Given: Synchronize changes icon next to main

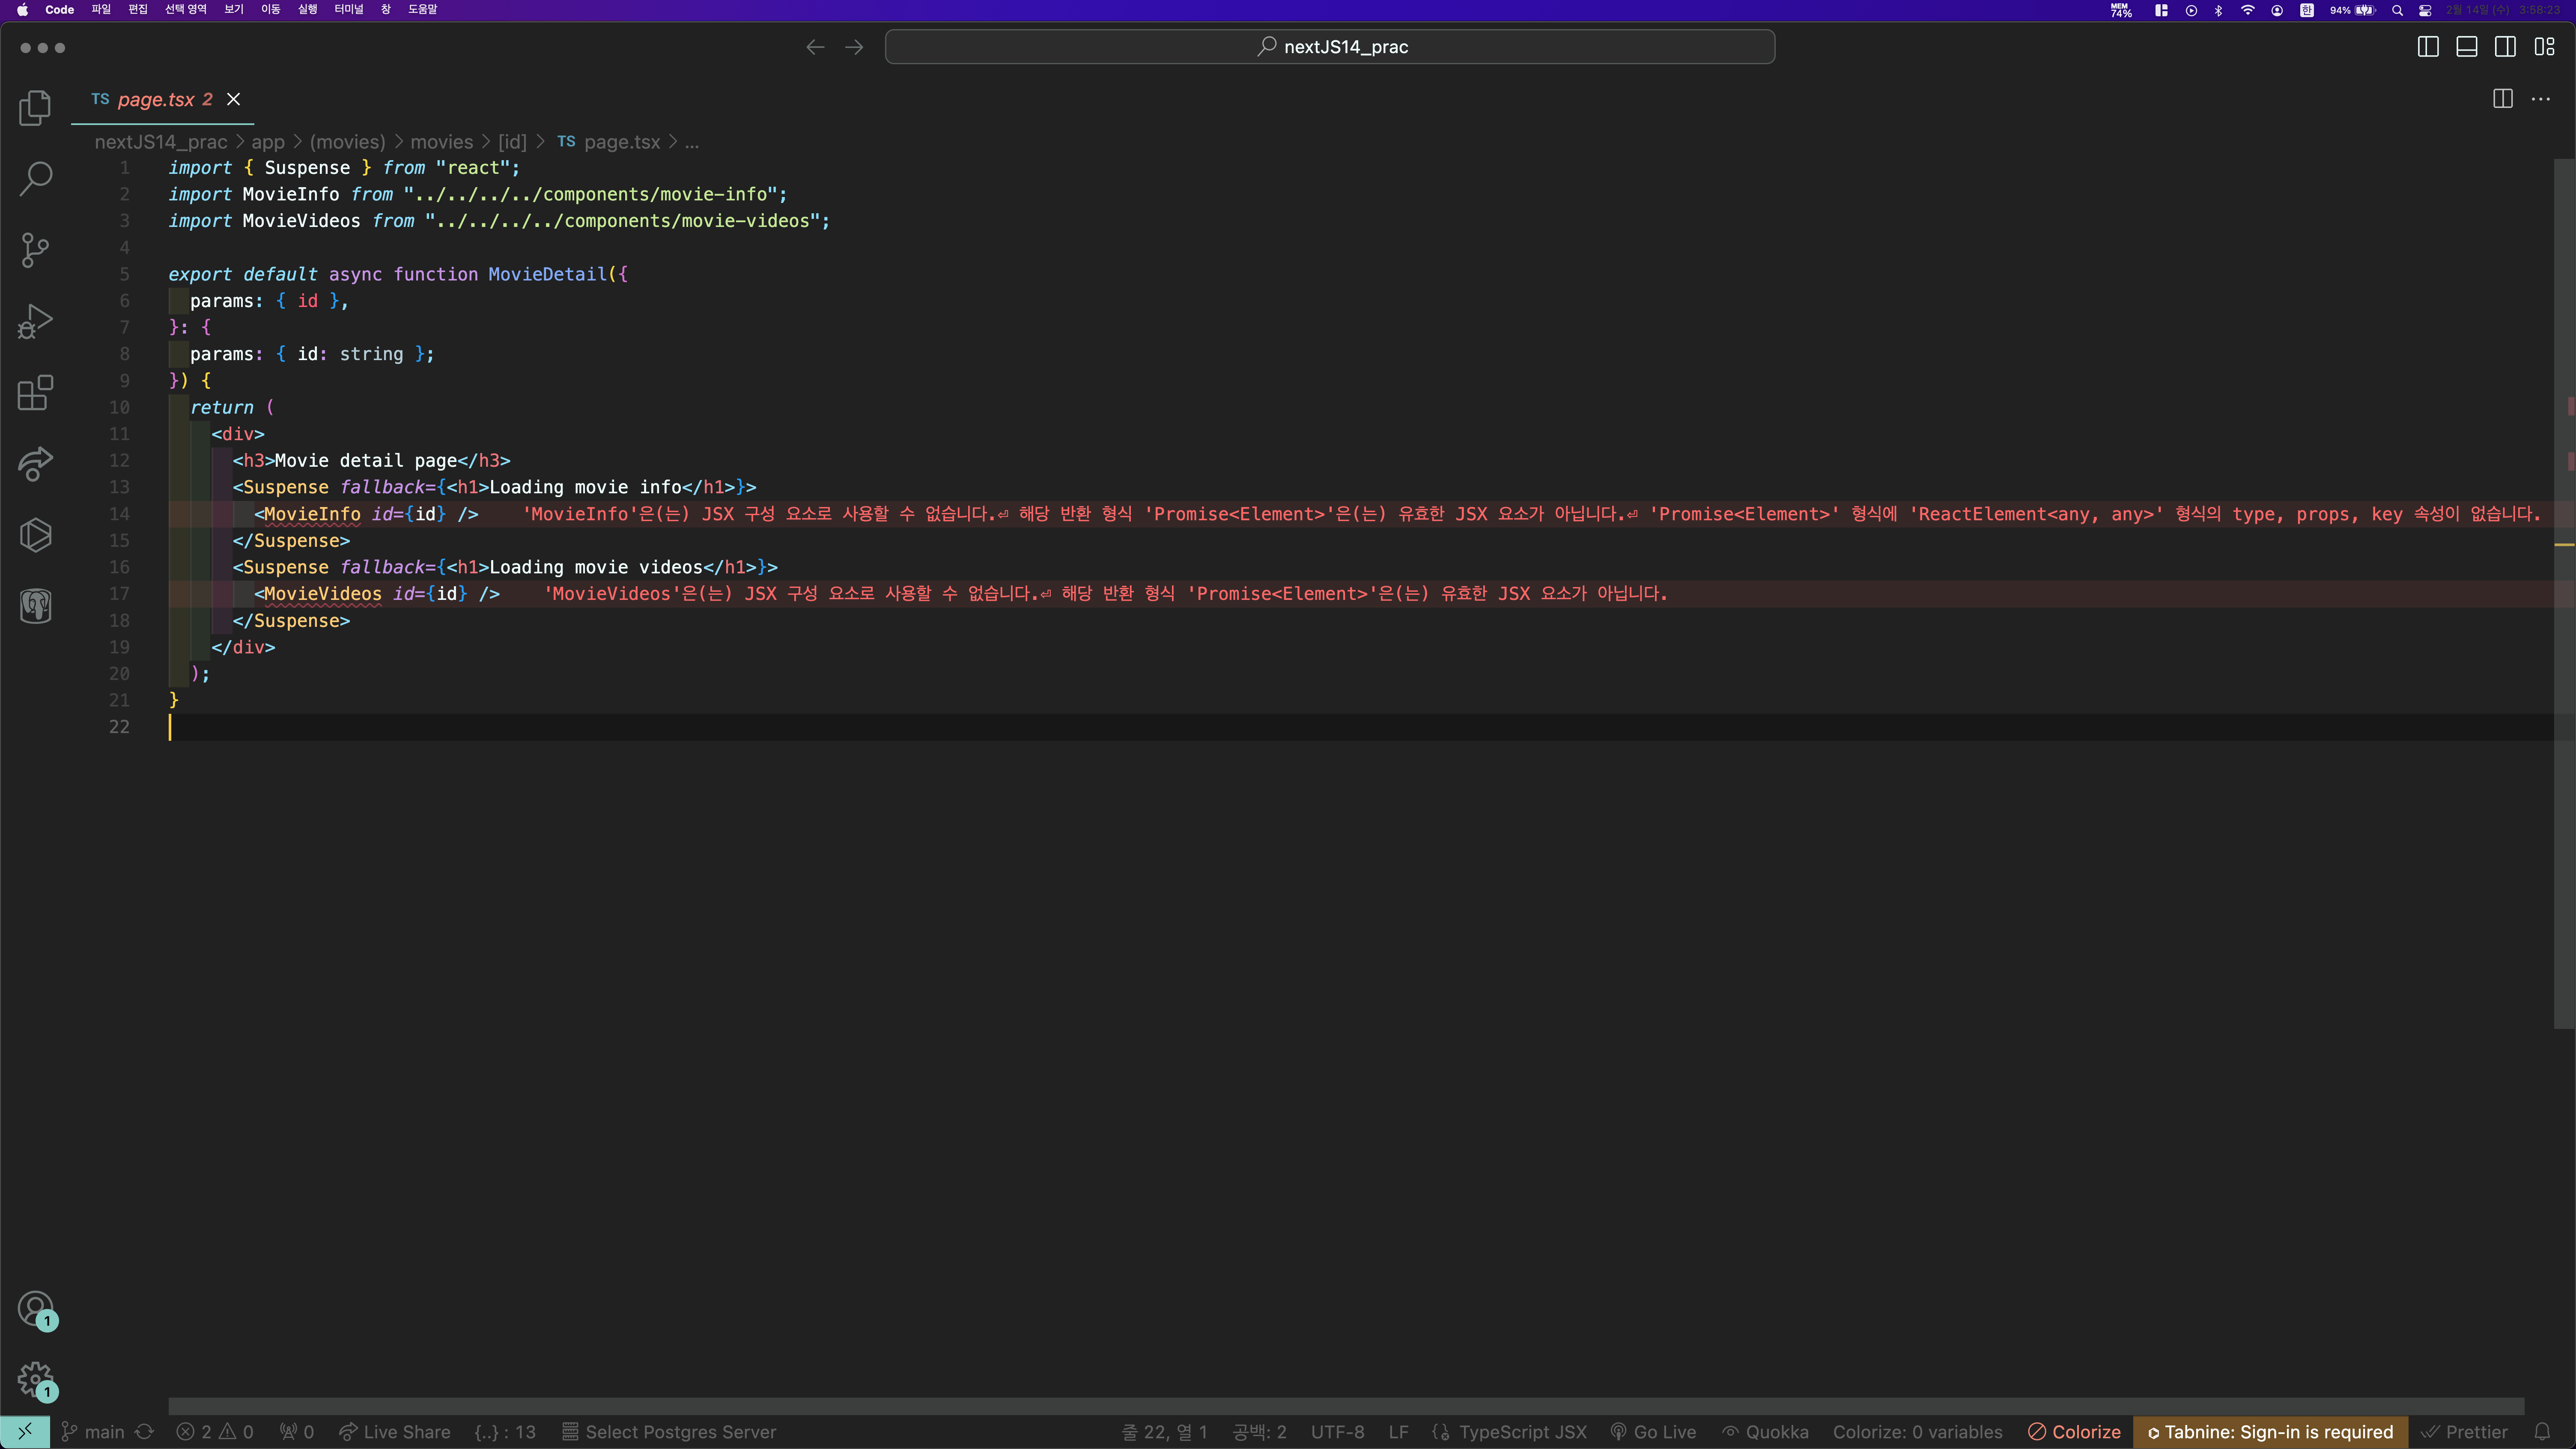Looking at the screenshot, I should (144, 1432).
